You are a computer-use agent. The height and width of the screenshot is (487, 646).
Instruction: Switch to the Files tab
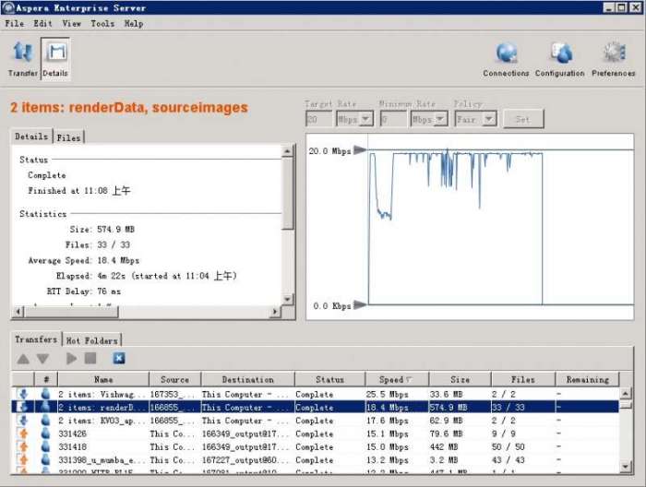[x=68, y=137]
